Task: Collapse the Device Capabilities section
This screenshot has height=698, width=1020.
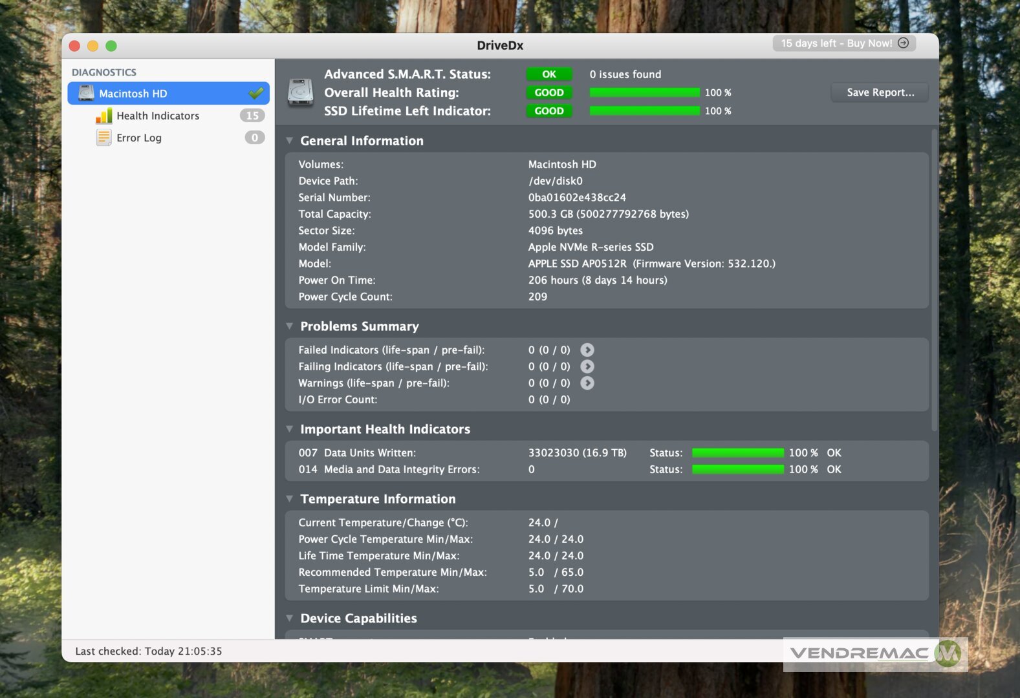Action: point(290,619)
